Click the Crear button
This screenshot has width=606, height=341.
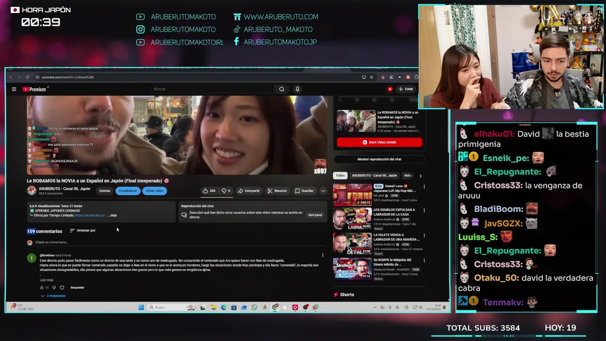tap(406, 89)
